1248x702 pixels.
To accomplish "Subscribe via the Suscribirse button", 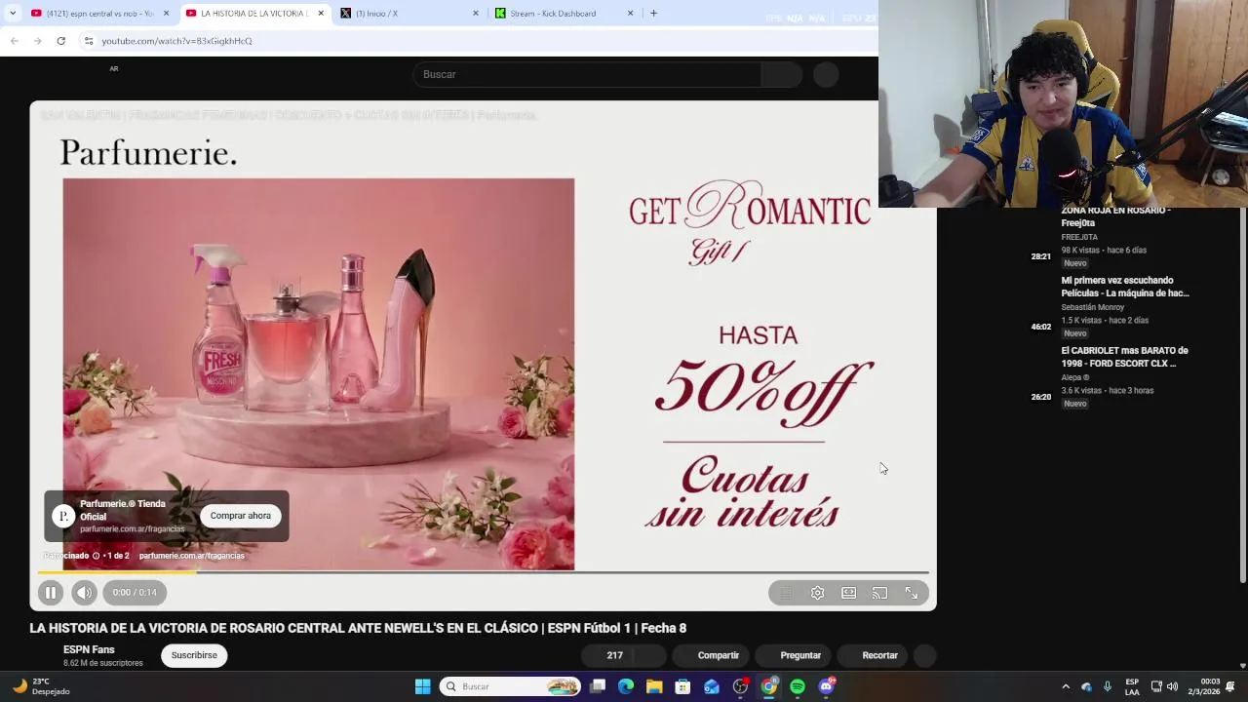I will click(x=194, y=655).
